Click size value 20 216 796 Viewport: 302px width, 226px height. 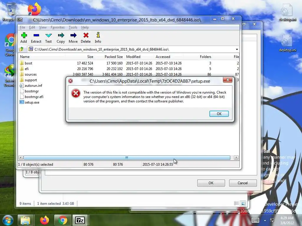click(85, 69)
